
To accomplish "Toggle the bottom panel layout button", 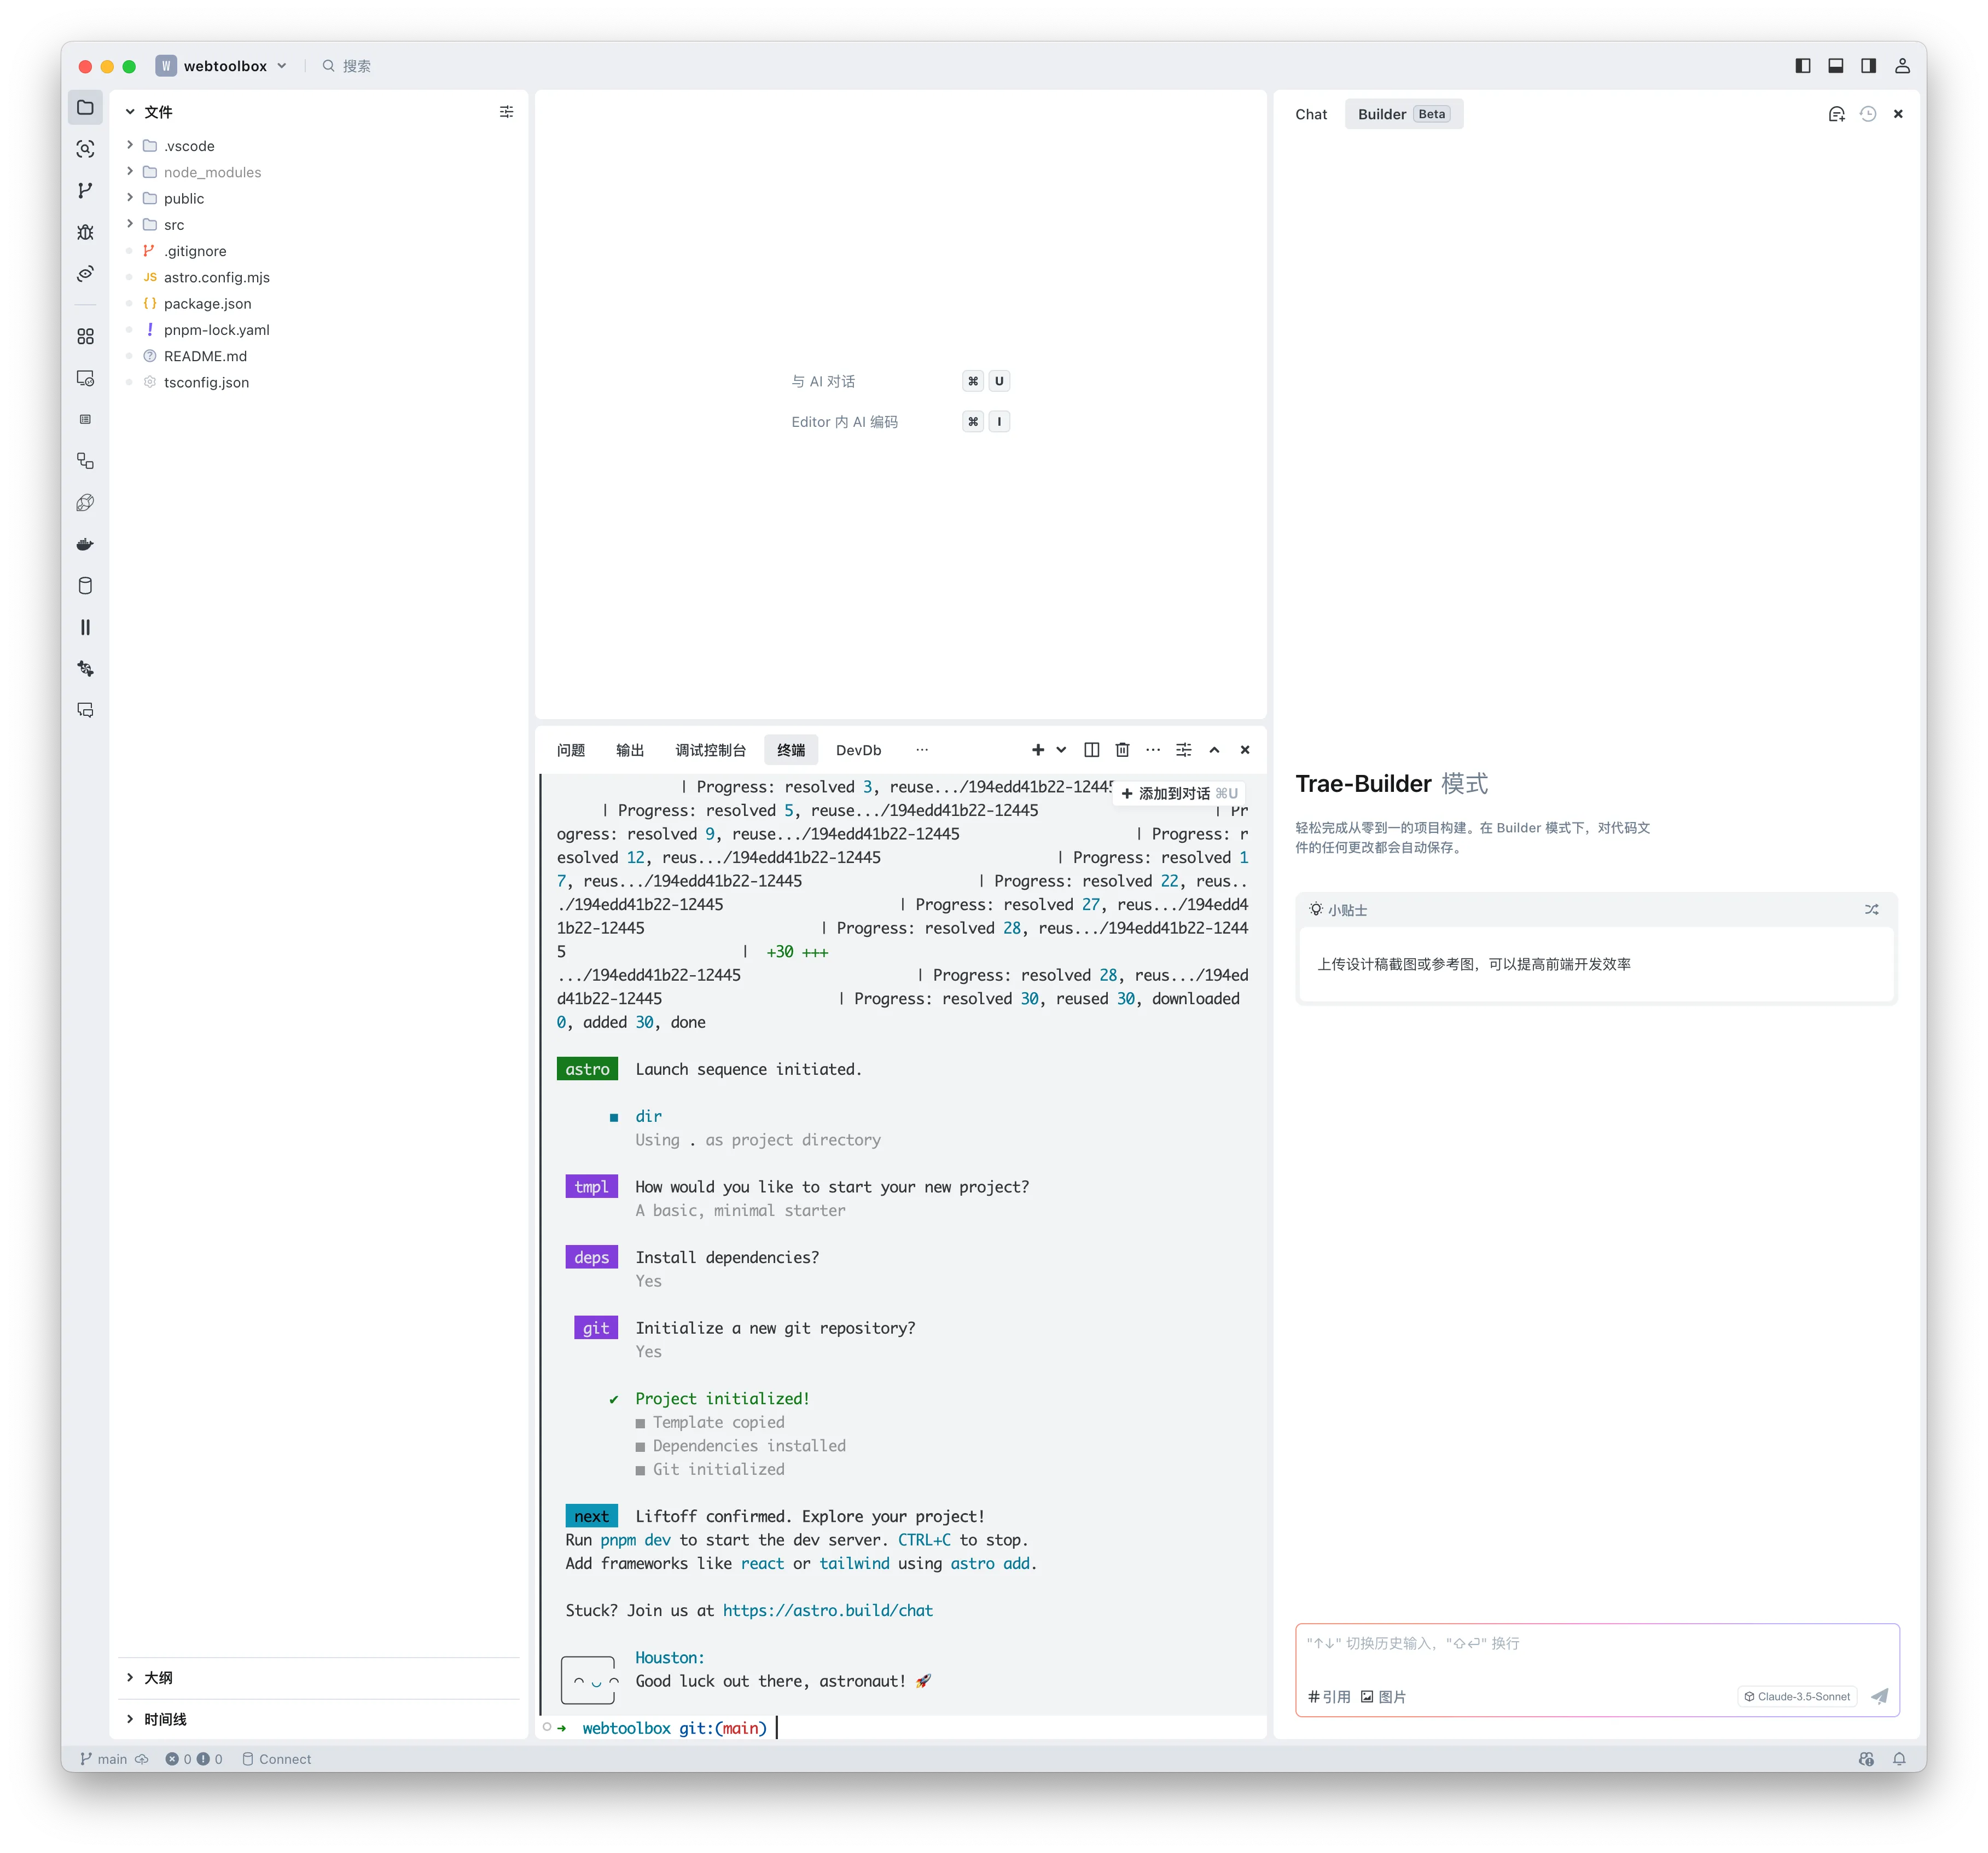I will coord(1835,66).
